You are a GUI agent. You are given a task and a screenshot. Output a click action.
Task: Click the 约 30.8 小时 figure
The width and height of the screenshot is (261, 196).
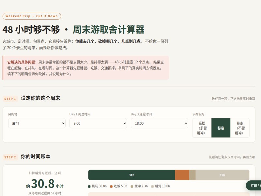[x=45, y=184]
